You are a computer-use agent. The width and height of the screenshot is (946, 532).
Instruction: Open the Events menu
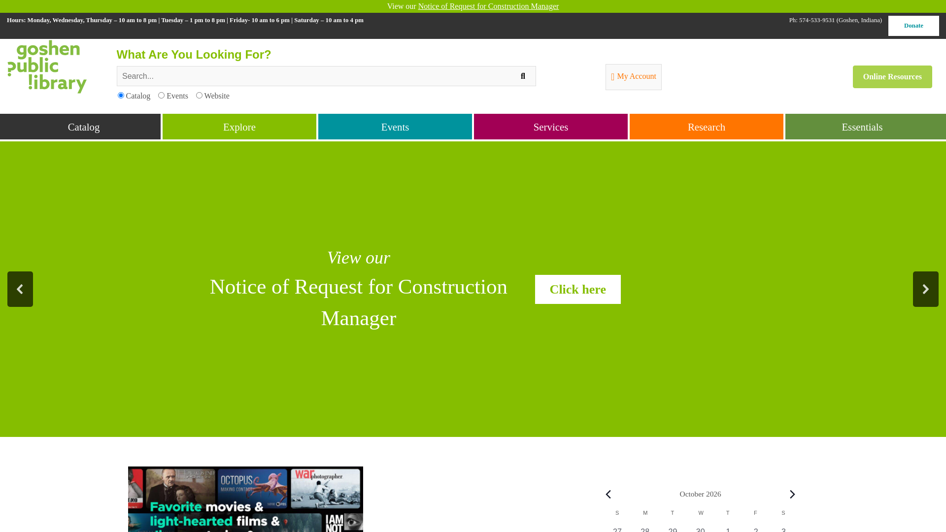tap(395, 127)
